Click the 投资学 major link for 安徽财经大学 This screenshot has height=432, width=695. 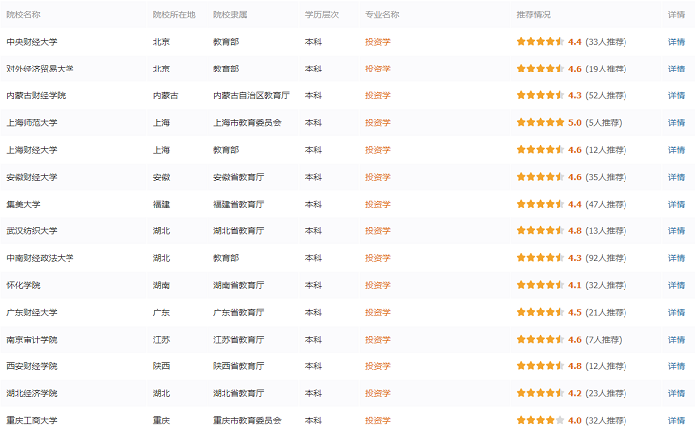pos(378,177)
